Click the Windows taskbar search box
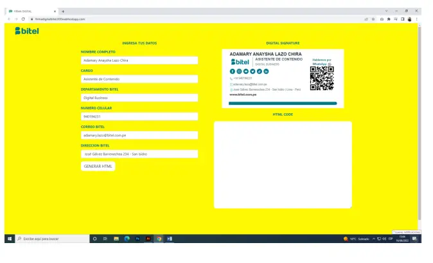 (52, 239)
